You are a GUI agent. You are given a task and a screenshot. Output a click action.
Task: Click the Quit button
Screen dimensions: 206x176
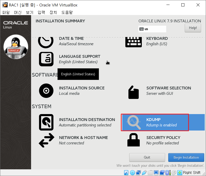point(147,157)
